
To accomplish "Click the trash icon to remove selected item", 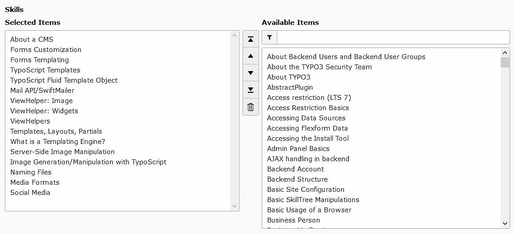I will pyautogui.click(x=251, y=107).
